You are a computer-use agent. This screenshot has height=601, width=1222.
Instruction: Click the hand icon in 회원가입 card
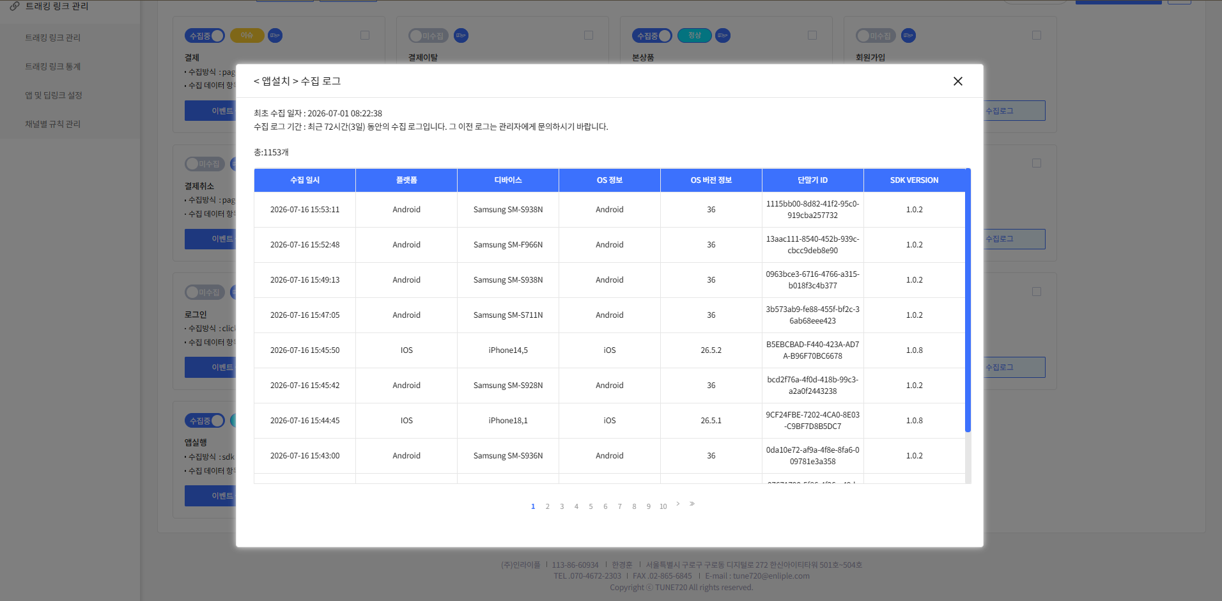click(x=908, y=36)
